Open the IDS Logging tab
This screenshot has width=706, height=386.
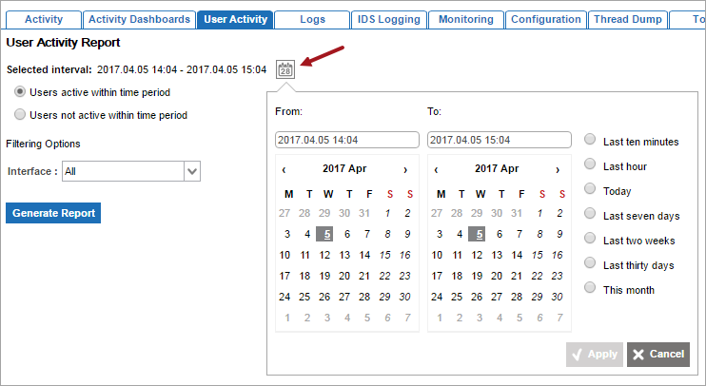pos(387,19)
